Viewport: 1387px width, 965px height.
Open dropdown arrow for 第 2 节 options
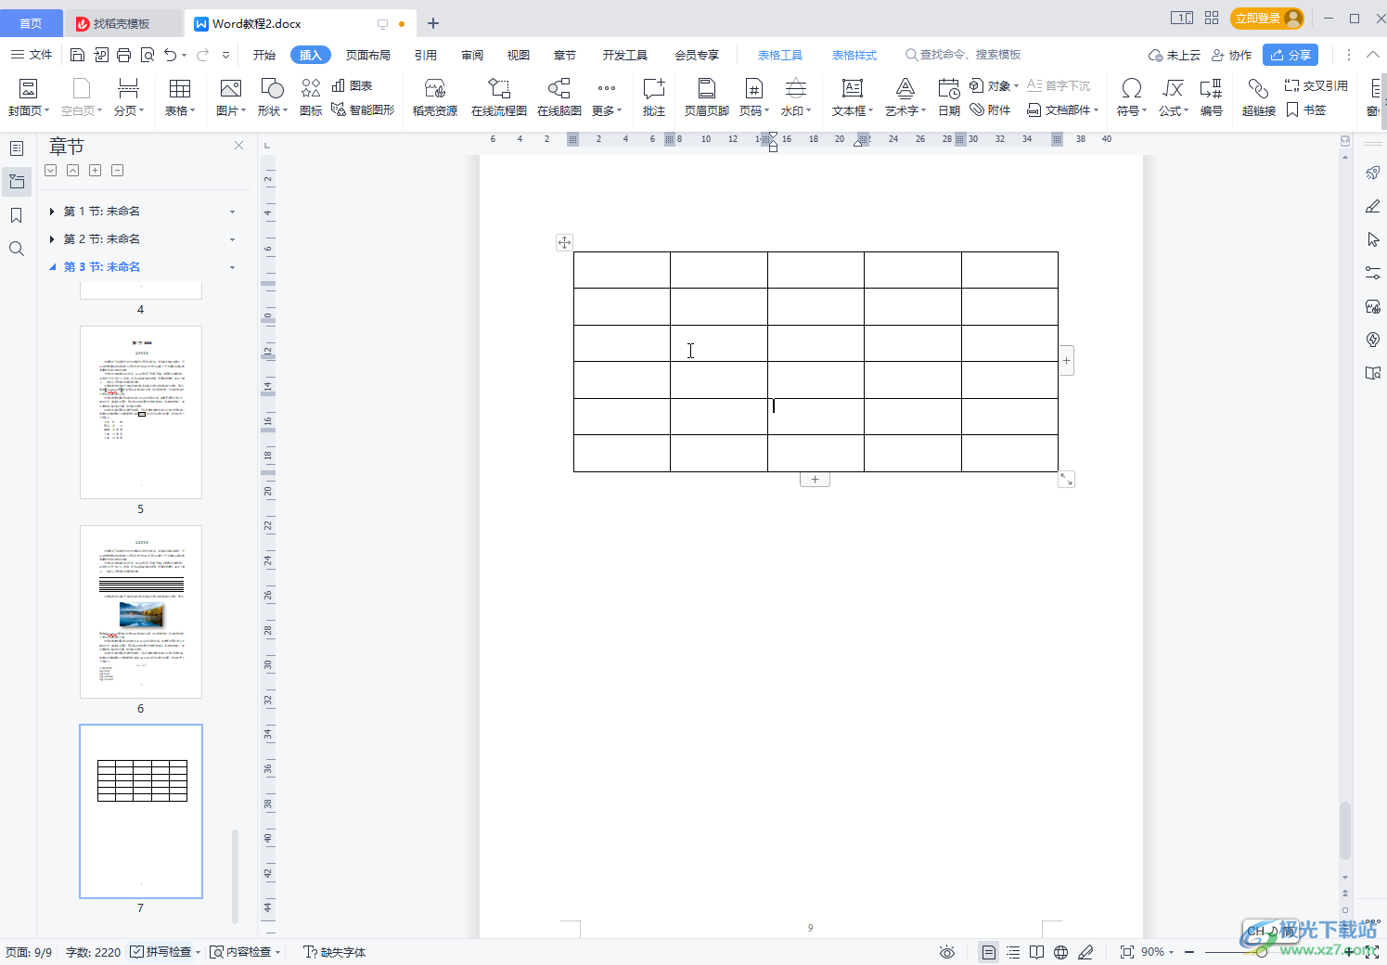[232, 239]
